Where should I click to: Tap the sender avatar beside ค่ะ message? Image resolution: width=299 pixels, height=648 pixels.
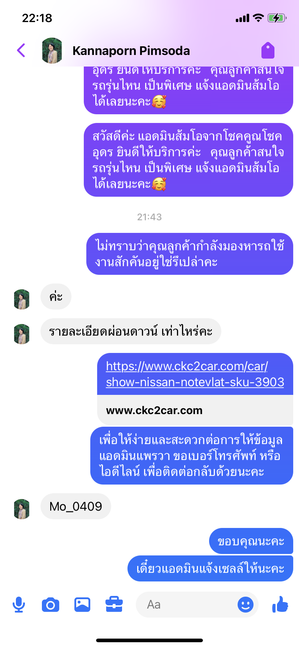[x=22, y=299]
